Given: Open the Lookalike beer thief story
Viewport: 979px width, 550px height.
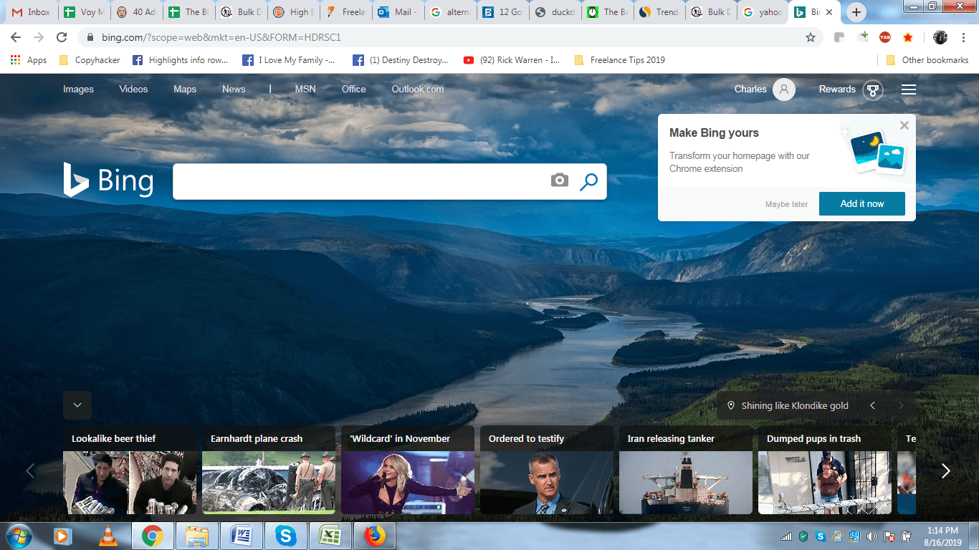Looking at the screenshot, I should [x=130, y=470].
